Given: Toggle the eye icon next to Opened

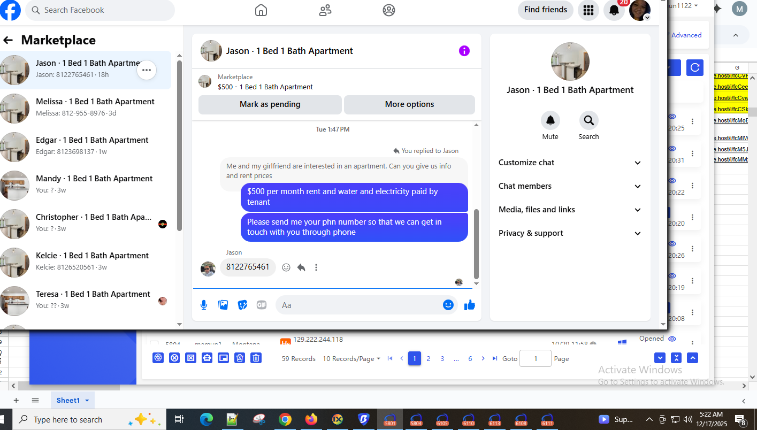Looking at the screenshot, I should [x=672, y=339].
